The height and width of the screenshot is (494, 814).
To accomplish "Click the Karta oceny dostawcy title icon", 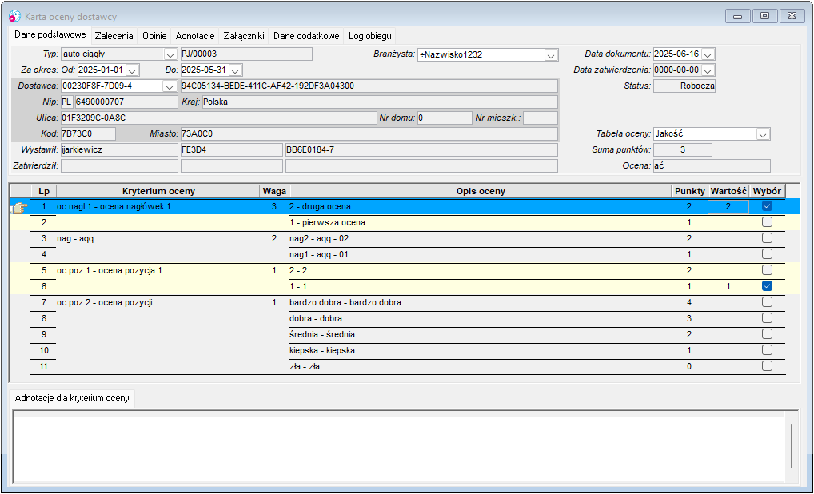I will [15, 16].
